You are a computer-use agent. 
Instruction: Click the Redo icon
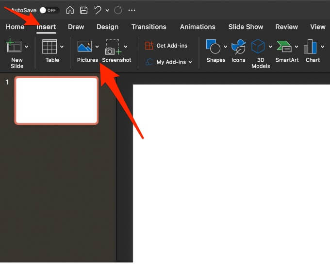click(118, 10)
